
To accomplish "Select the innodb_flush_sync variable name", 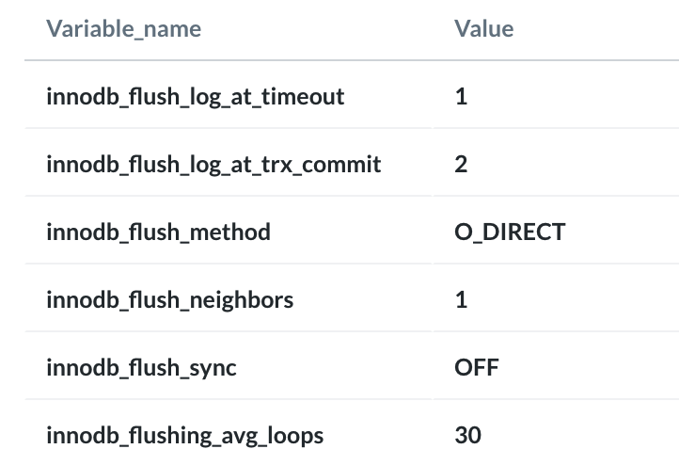I will tap(141, 368).
